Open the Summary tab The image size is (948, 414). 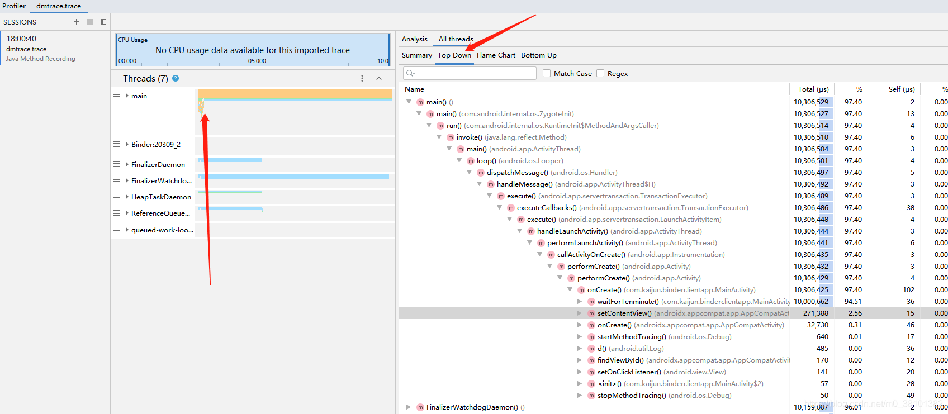417,55
